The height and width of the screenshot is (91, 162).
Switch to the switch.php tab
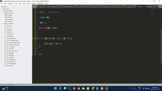pos(129,7)
